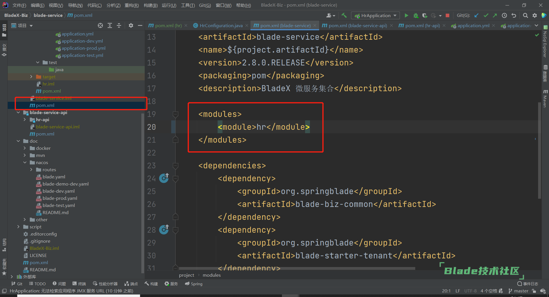Open the NoSql Explorer side panel
Screen dimensions: 549x297
[545, 41]
